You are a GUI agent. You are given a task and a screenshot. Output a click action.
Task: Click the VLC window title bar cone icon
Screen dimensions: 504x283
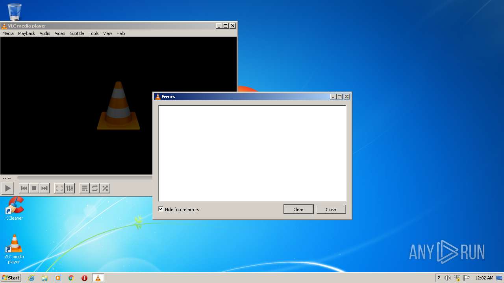(4, 26)
